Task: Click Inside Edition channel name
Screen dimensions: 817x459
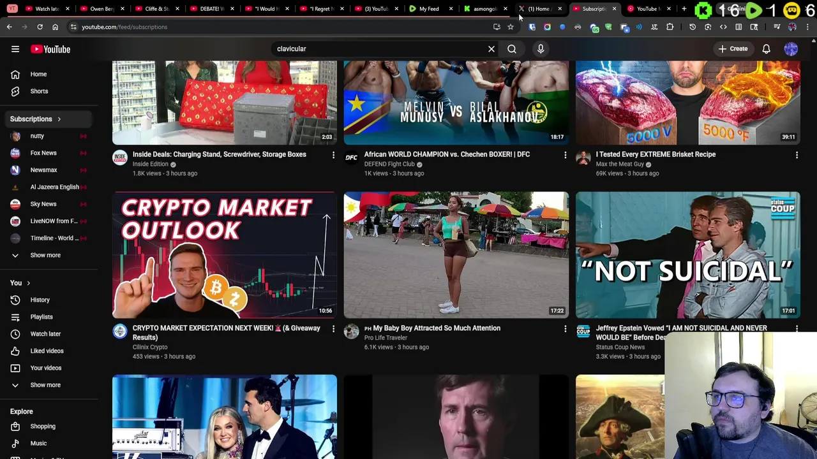Action: (x=150, y=164)
